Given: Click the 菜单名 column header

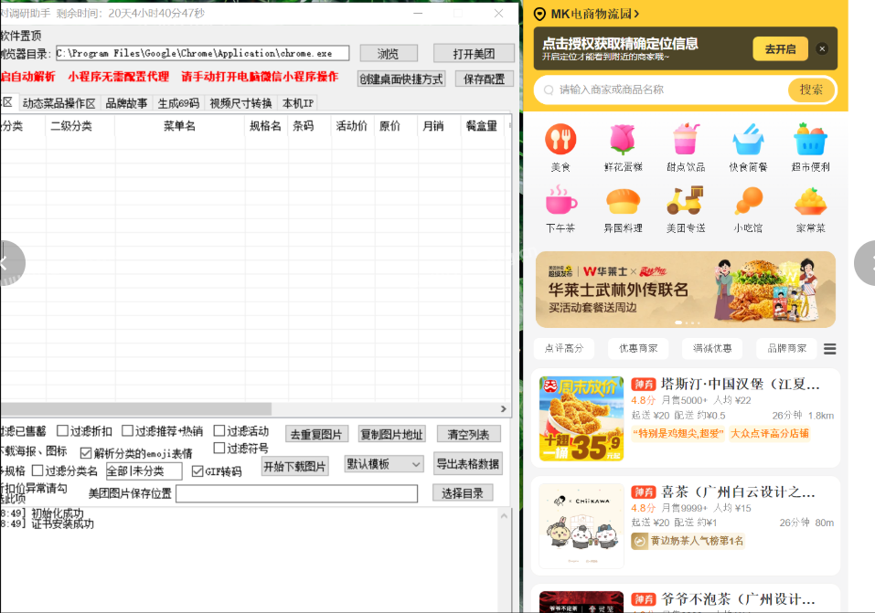Looking at the screenshot, I should point(179,126).
